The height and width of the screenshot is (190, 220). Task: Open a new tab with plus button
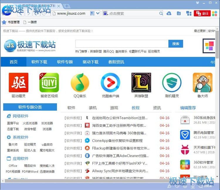(67, 6)
